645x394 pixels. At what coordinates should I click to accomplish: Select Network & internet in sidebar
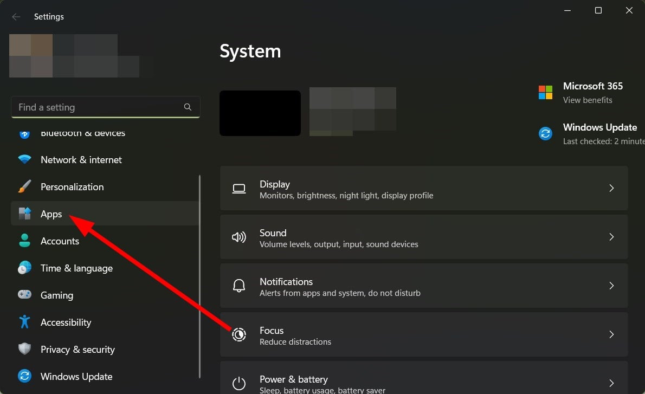point(105,159)
